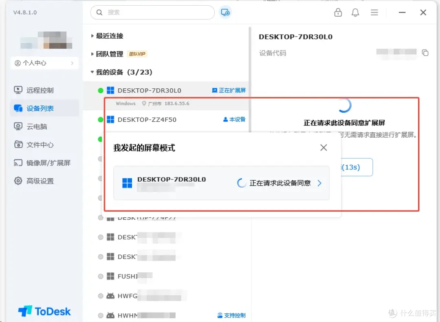The image size is (440, 322).
Task: Click Windows icon beside DESKTOP-ZZ4F50
Action: [110, 120]
